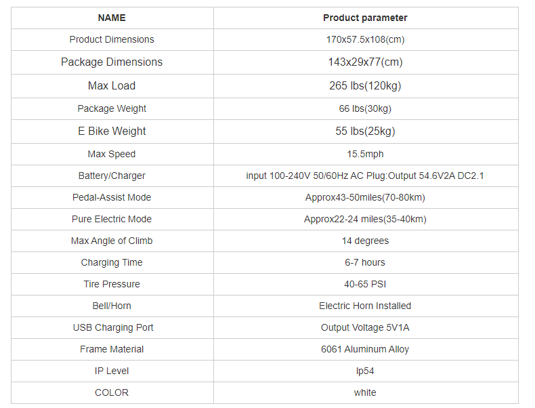Click the NAME column header

(112, 18)
